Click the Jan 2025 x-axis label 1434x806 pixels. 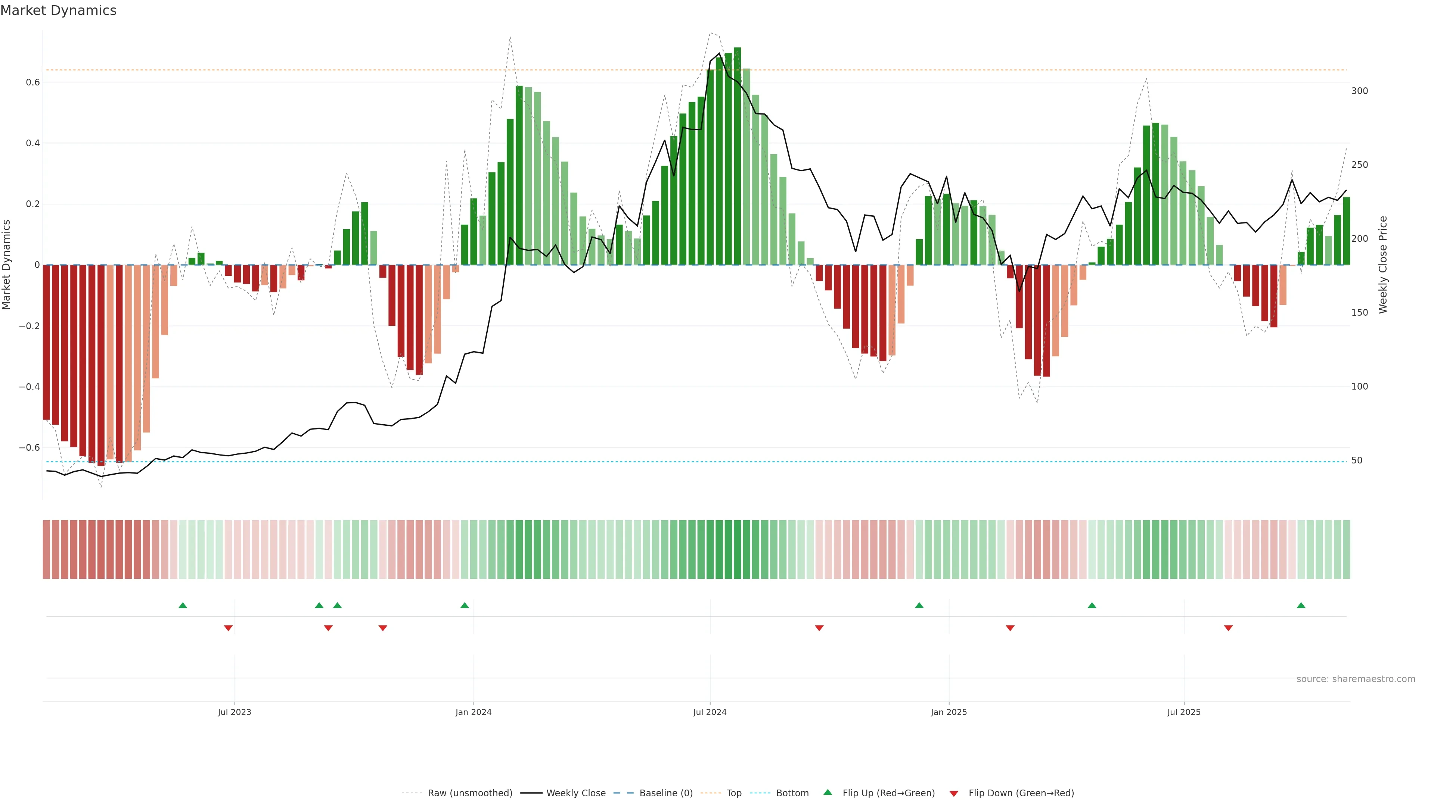[949, 712]
